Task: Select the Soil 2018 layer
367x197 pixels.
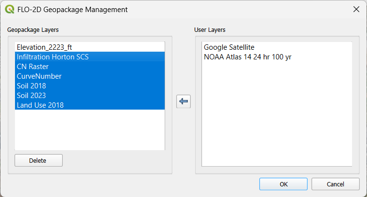Action: point(31,86)
